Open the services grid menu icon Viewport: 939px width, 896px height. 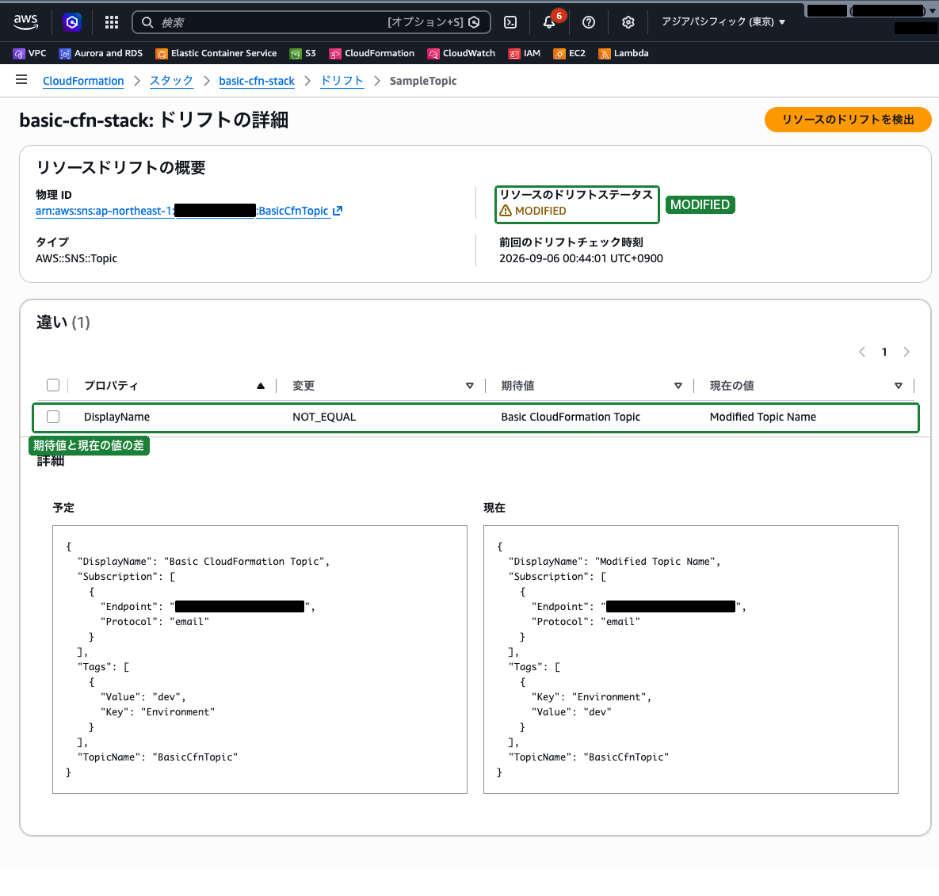coord(112,22)
